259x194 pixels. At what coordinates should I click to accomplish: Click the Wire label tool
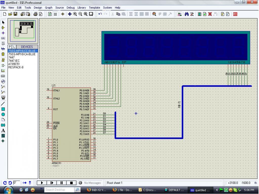pyautogui.click(x=3, y=38)
